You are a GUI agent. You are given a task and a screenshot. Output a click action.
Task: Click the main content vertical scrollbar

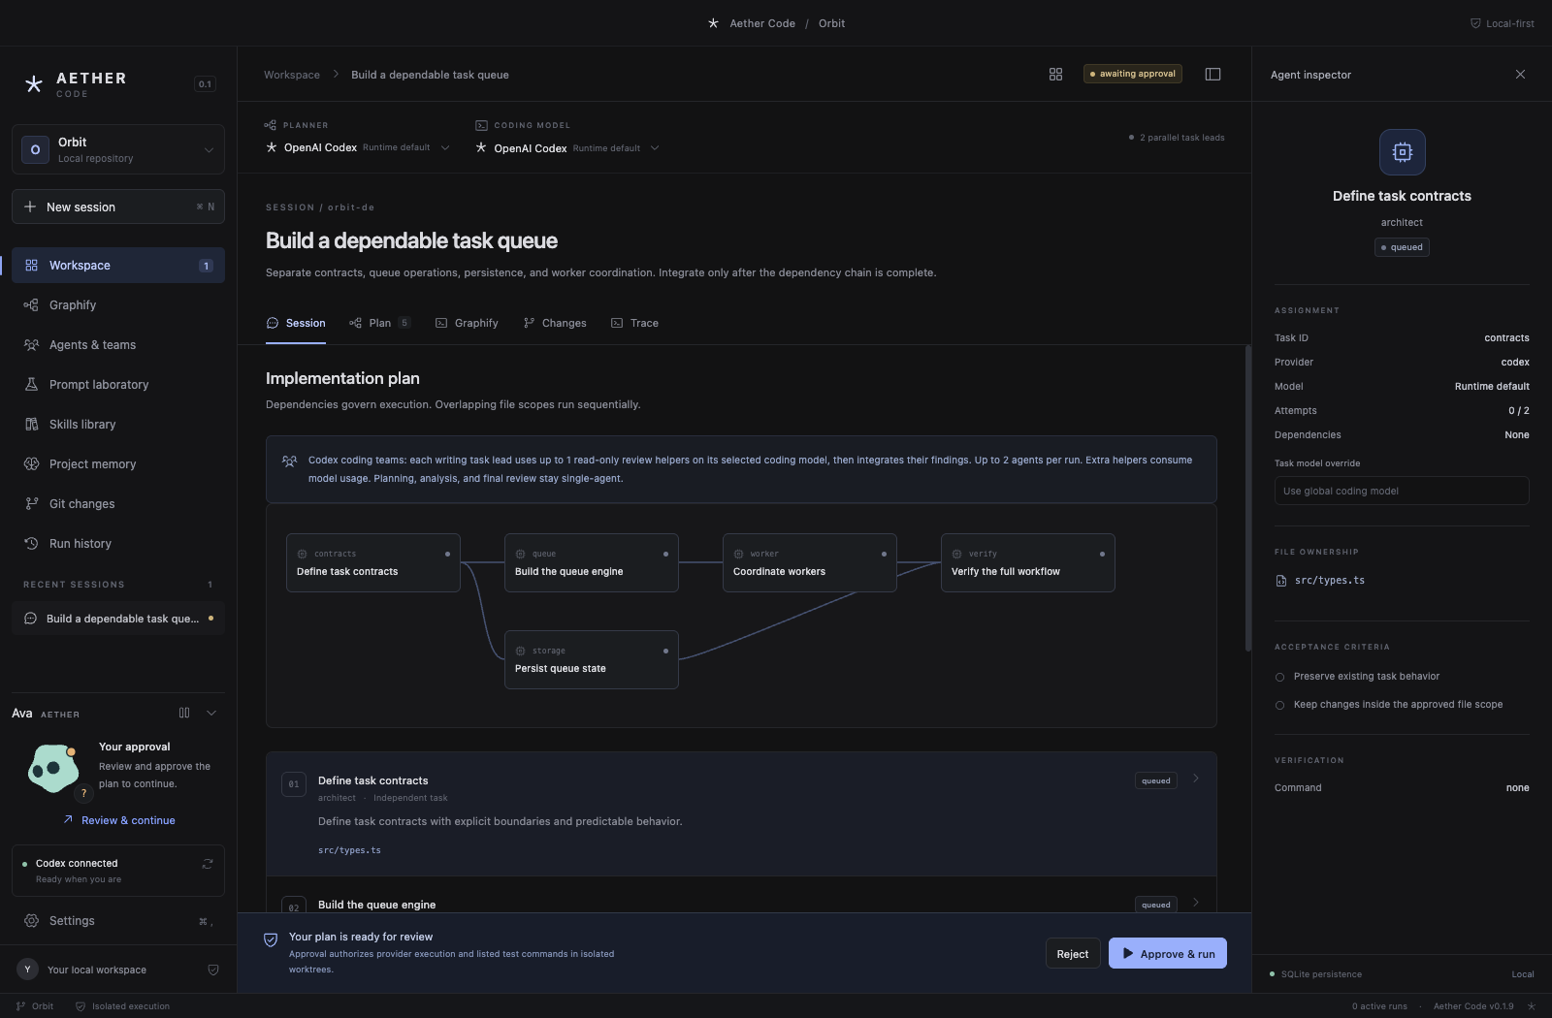point(1248,498)
